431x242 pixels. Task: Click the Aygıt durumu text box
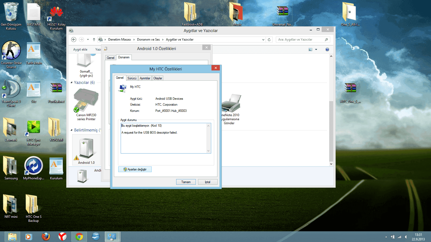click(166, 138)
